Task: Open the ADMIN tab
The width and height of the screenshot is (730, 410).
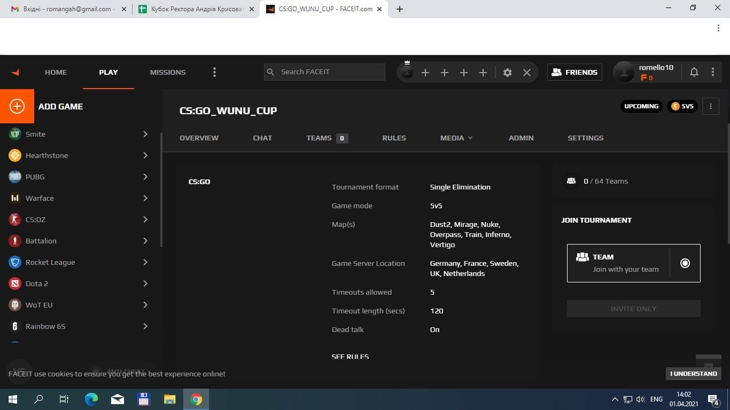Action: (521, 138)
